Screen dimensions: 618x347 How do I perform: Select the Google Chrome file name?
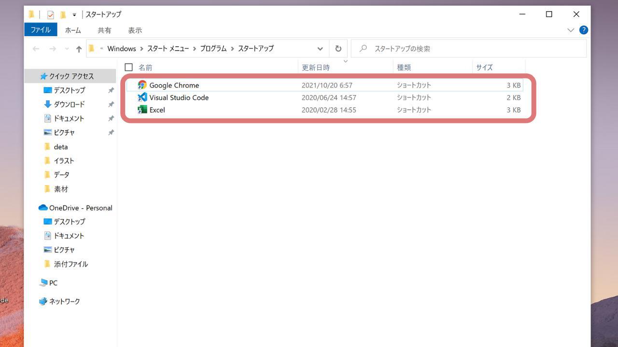[174, 85]
